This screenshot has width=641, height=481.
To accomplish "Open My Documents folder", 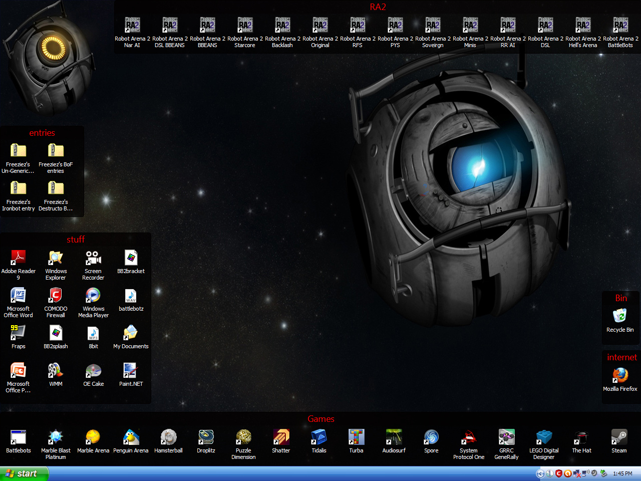I will (131, 333).
